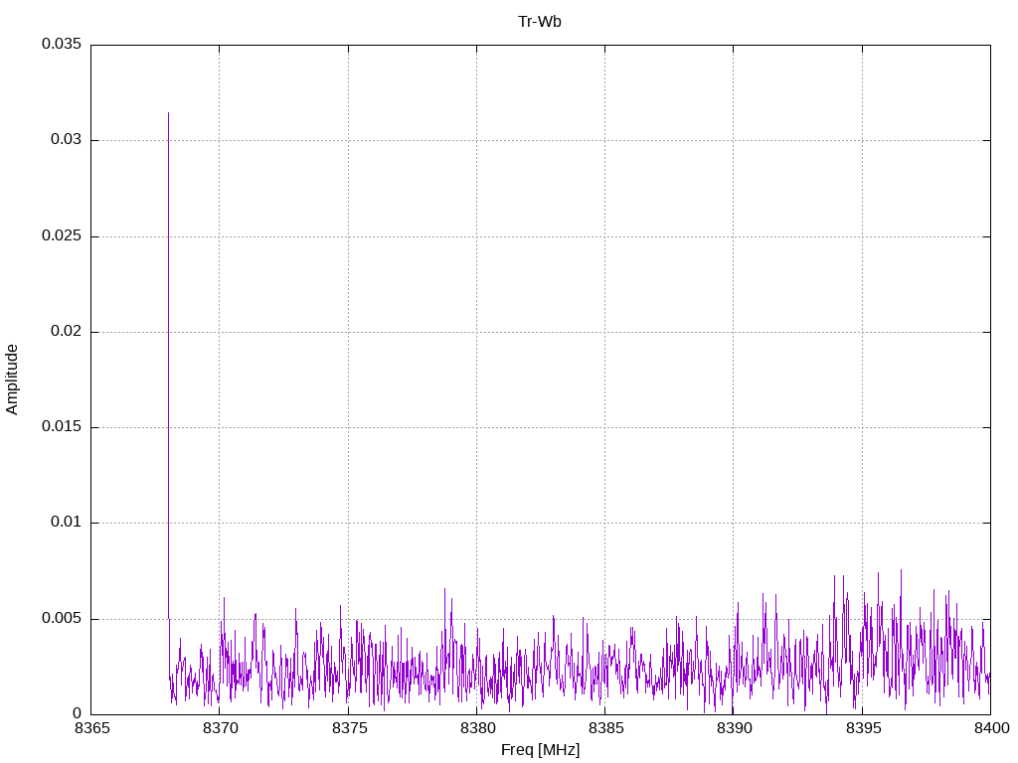This screenshot has width=1018, height=763.
Task: Select the 8370 x-axis tick label
Action: [x=220, y=730]
